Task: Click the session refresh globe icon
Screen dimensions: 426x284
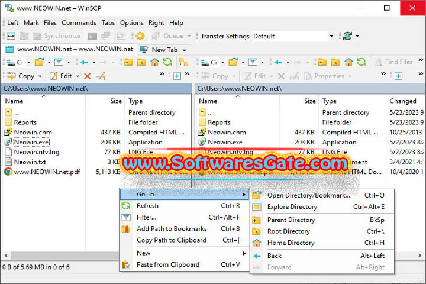Action: (347, 36)
